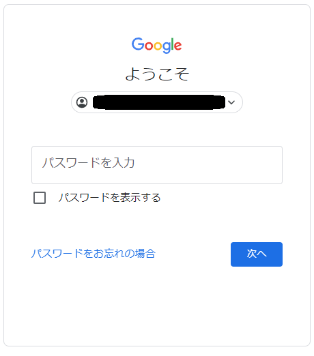Click the green letter l in Google logo
The width and height of the screenshot is (314, 356).
tap(173, 44)
